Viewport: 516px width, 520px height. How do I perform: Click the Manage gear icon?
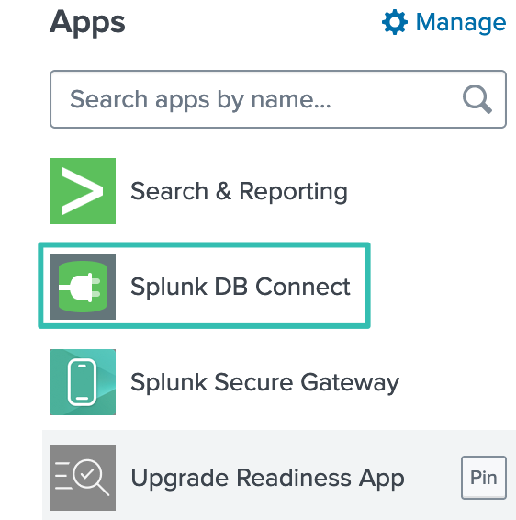[x=395, y=23]
